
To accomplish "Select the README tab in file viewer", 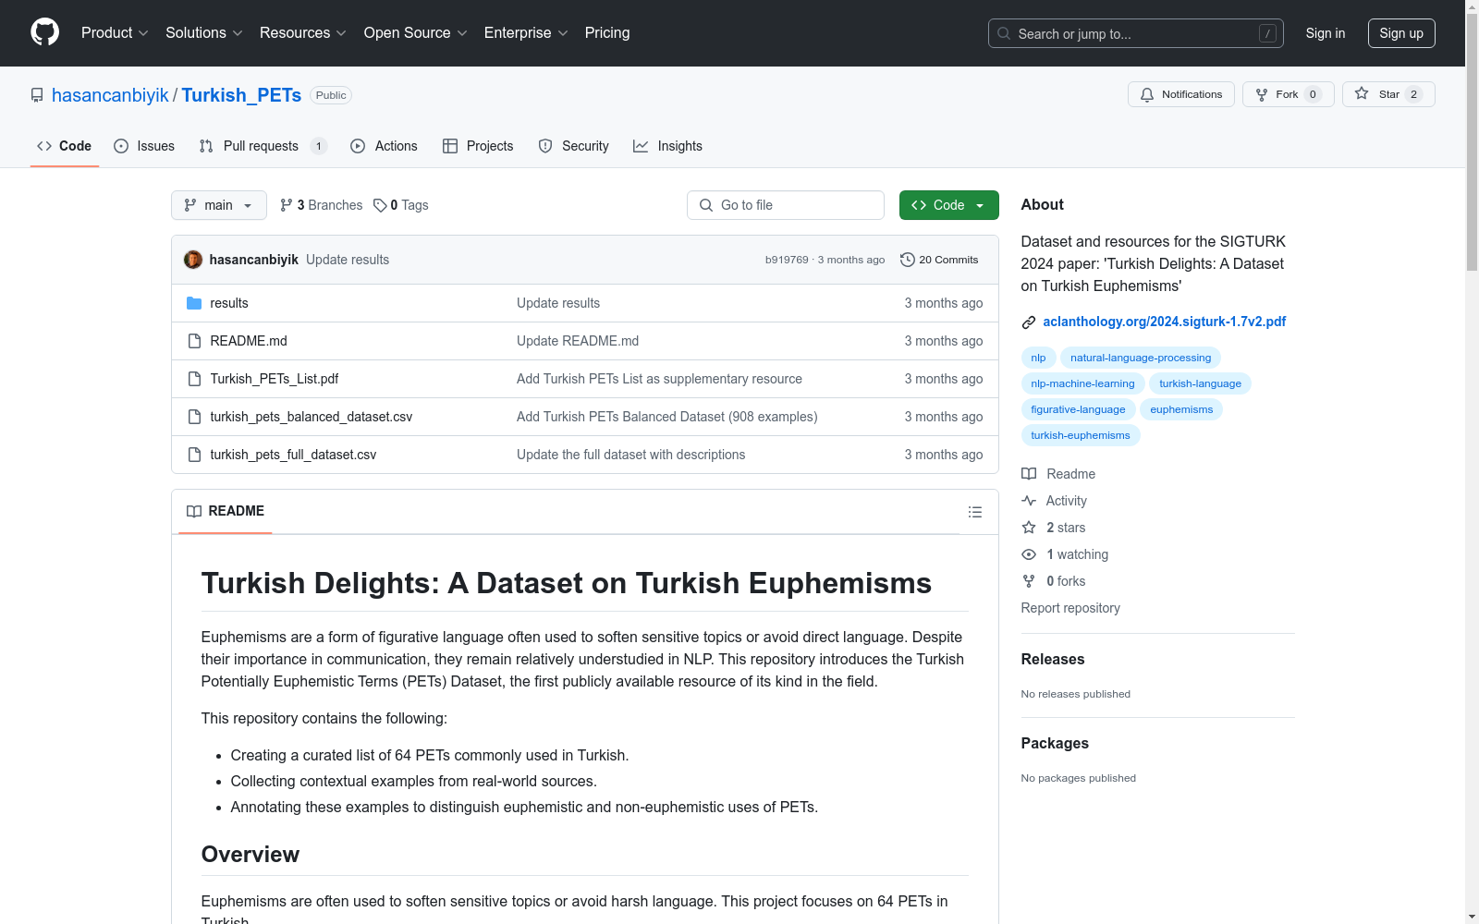I will [226, 511].
